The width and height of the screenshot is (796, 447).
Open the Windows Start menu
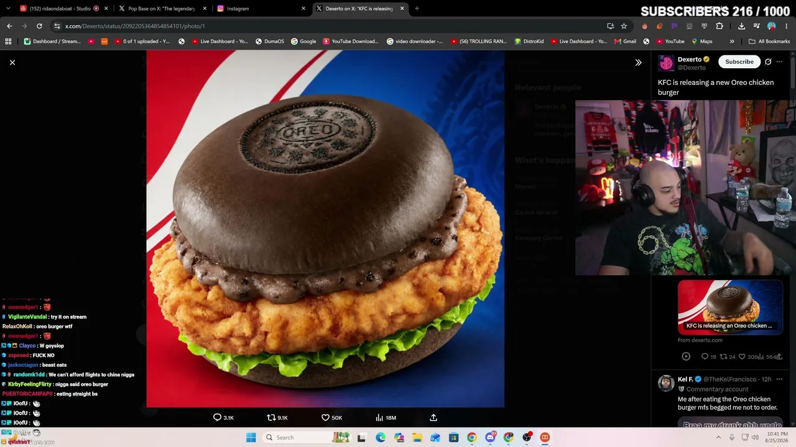tap(251, 438)
